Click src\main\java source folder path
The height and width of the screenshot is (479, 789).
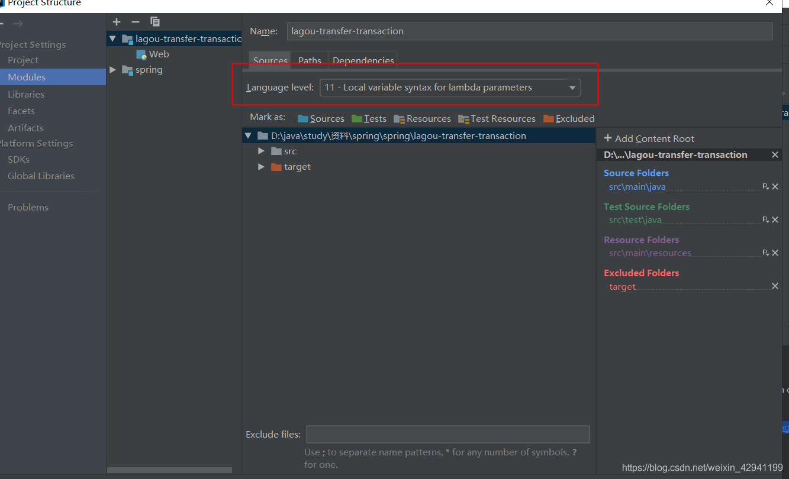[637, 186]
